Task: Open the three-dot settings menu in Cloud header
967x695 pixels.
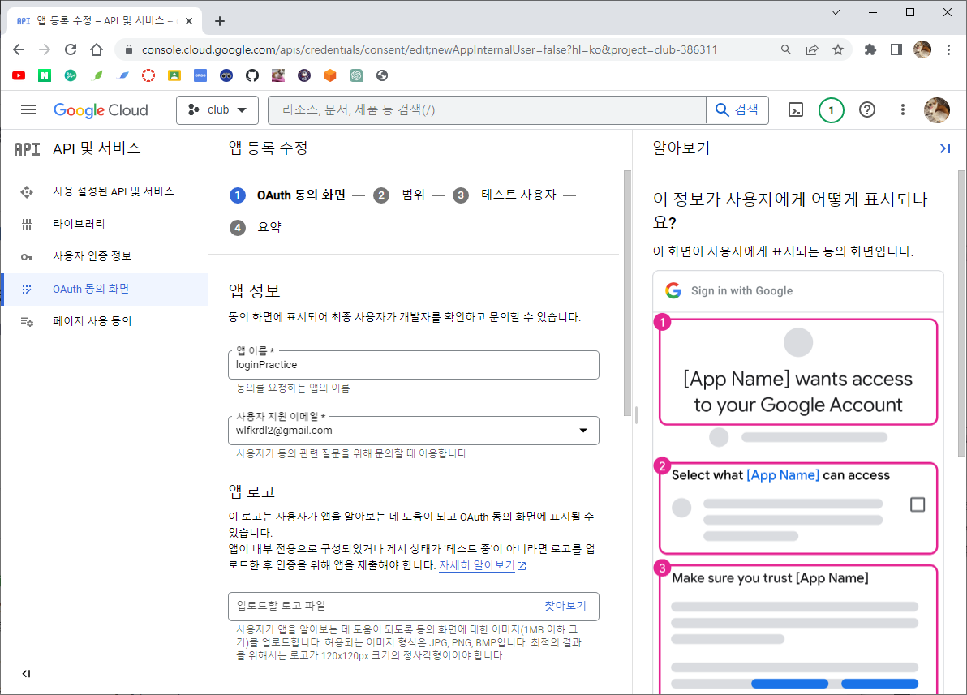Action: click(902, 110)
